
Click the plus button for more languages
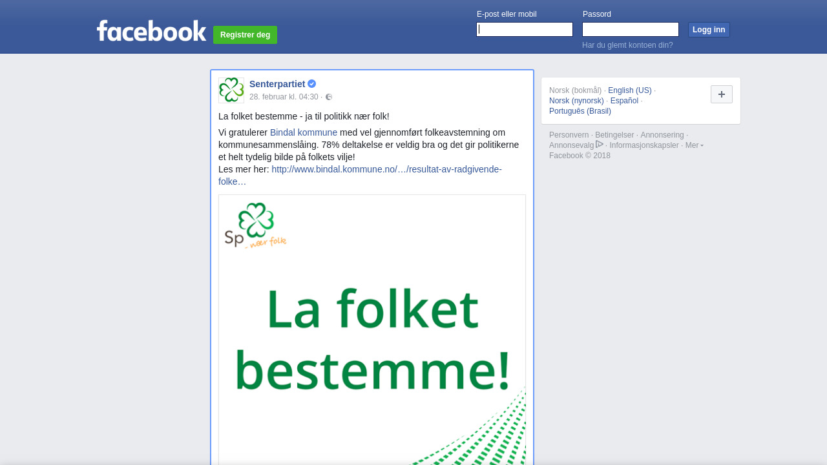[722, 94]
